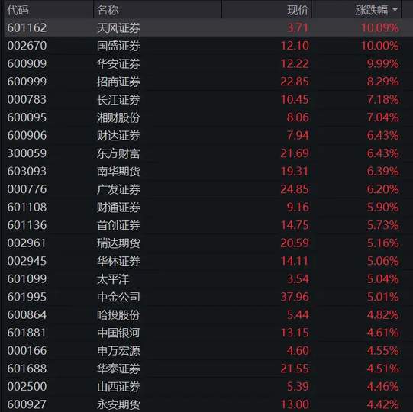This screenshot has width=413, height=412.
Task: Open the 太平洋 stock row
Action: [x=206, y=279]
